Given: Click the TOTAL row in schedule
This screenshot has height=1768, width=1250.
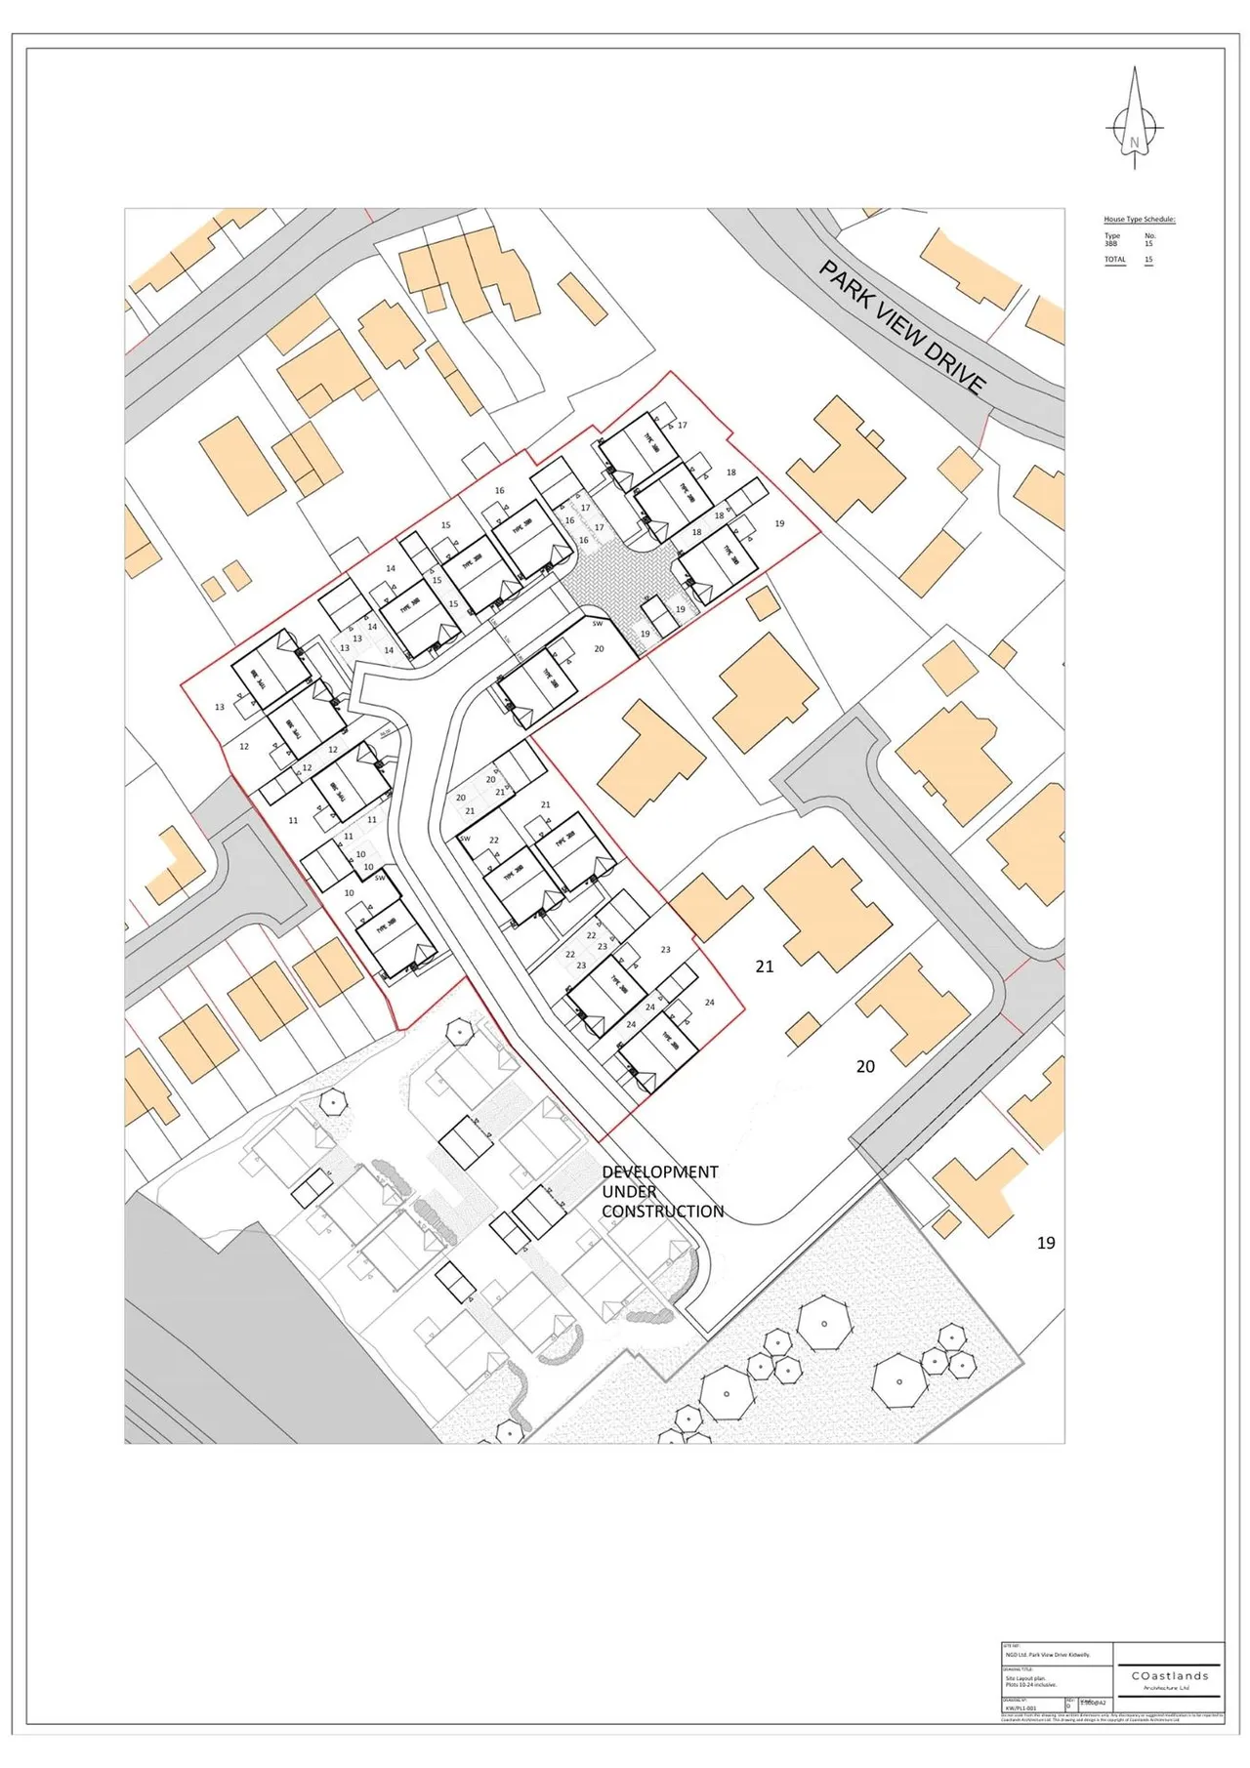Looking at the screenshot, I should click(1129, 260).
